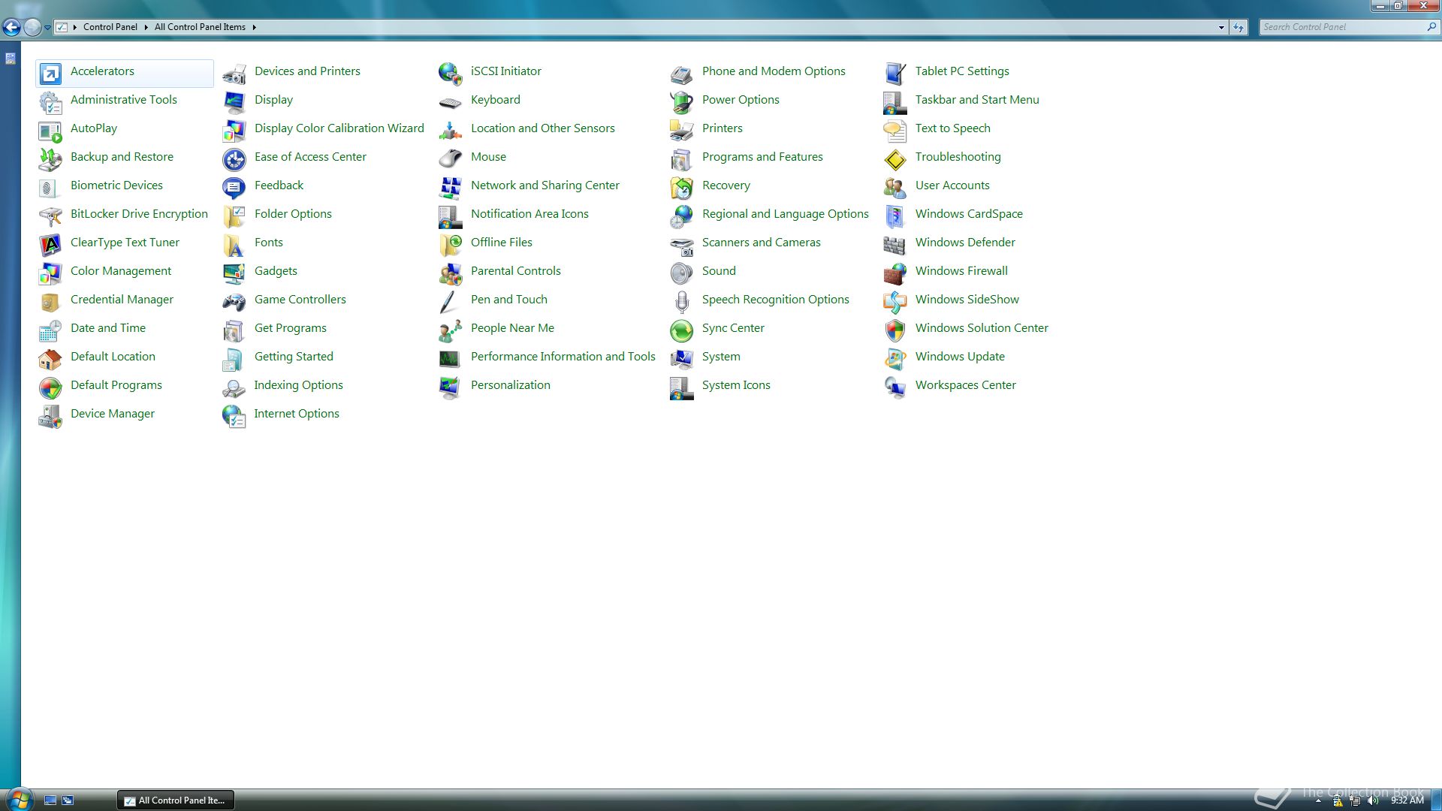
Task: Click the Notification Area Icons link
Action: (529, 214)
